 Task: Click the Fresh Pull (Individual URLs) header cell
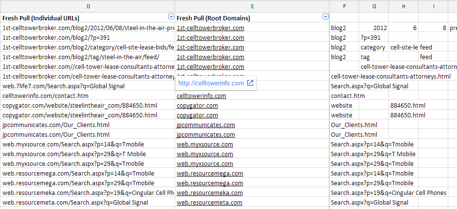pyautogui.click(x=88, y=17)
